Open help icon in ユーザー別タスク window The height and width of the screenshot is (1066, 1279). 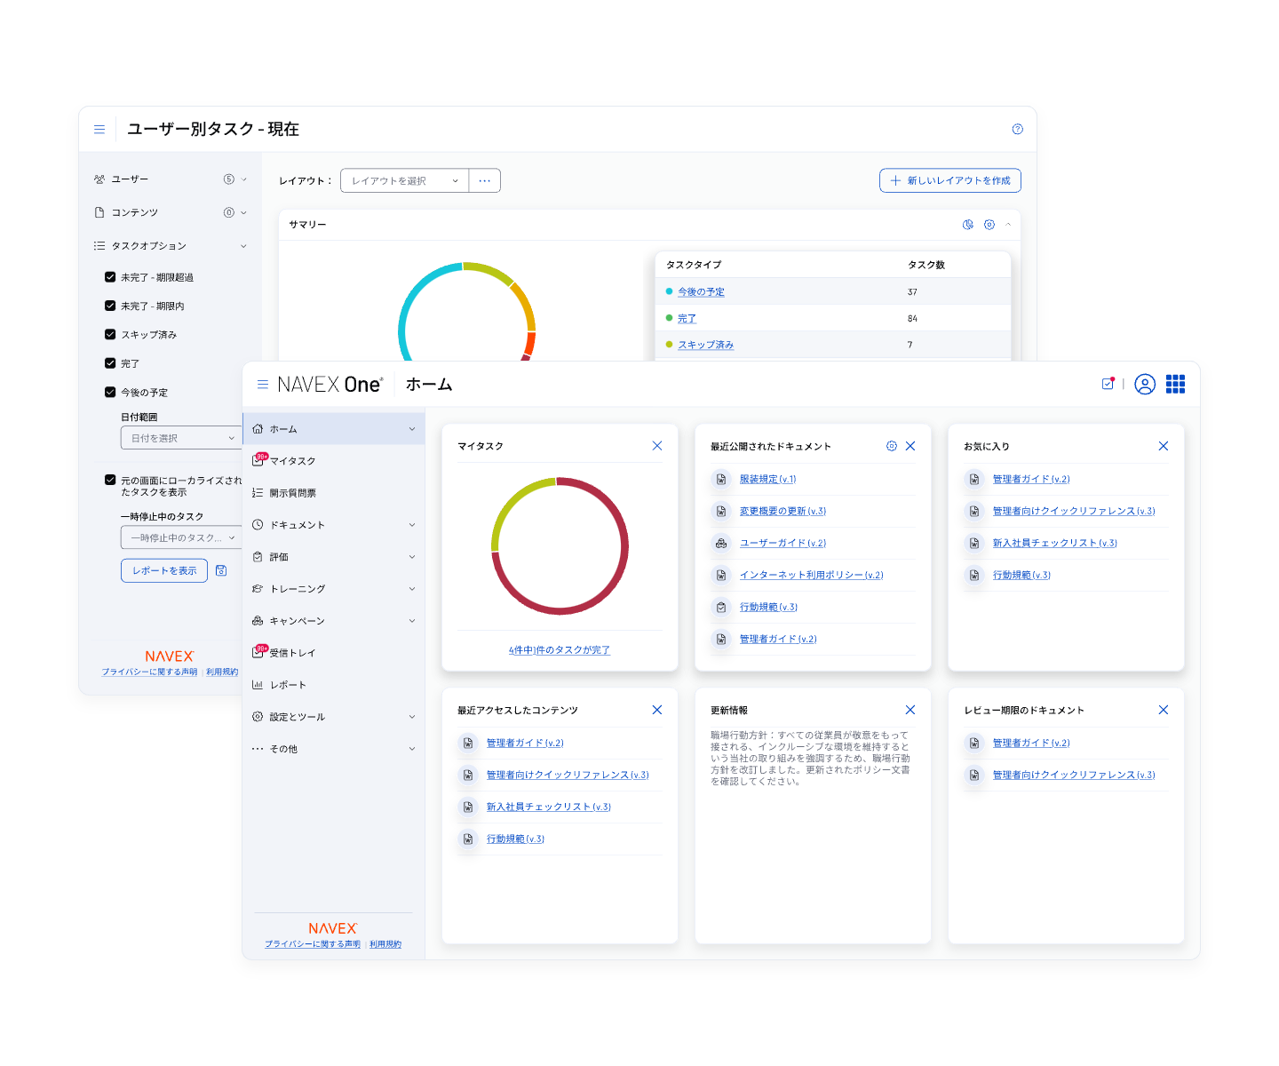click(1018, 129)
